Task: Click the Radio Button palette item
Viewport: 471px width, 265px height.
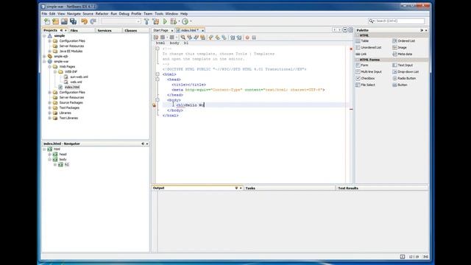Action: [404, 79]
